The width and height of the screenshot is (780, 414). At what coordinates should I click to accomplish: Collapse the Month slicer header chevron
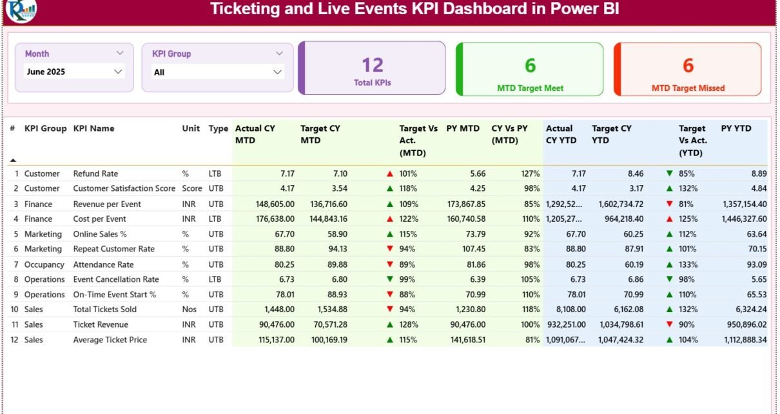click(120, 54)
